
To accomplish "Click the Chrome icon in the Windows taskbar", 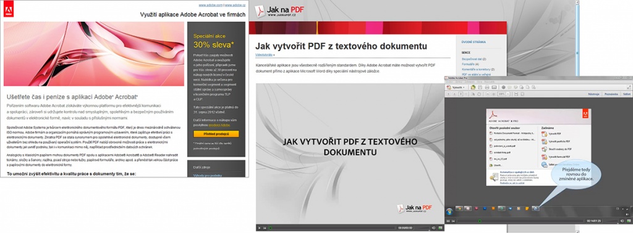I will [x=459, y=208].
